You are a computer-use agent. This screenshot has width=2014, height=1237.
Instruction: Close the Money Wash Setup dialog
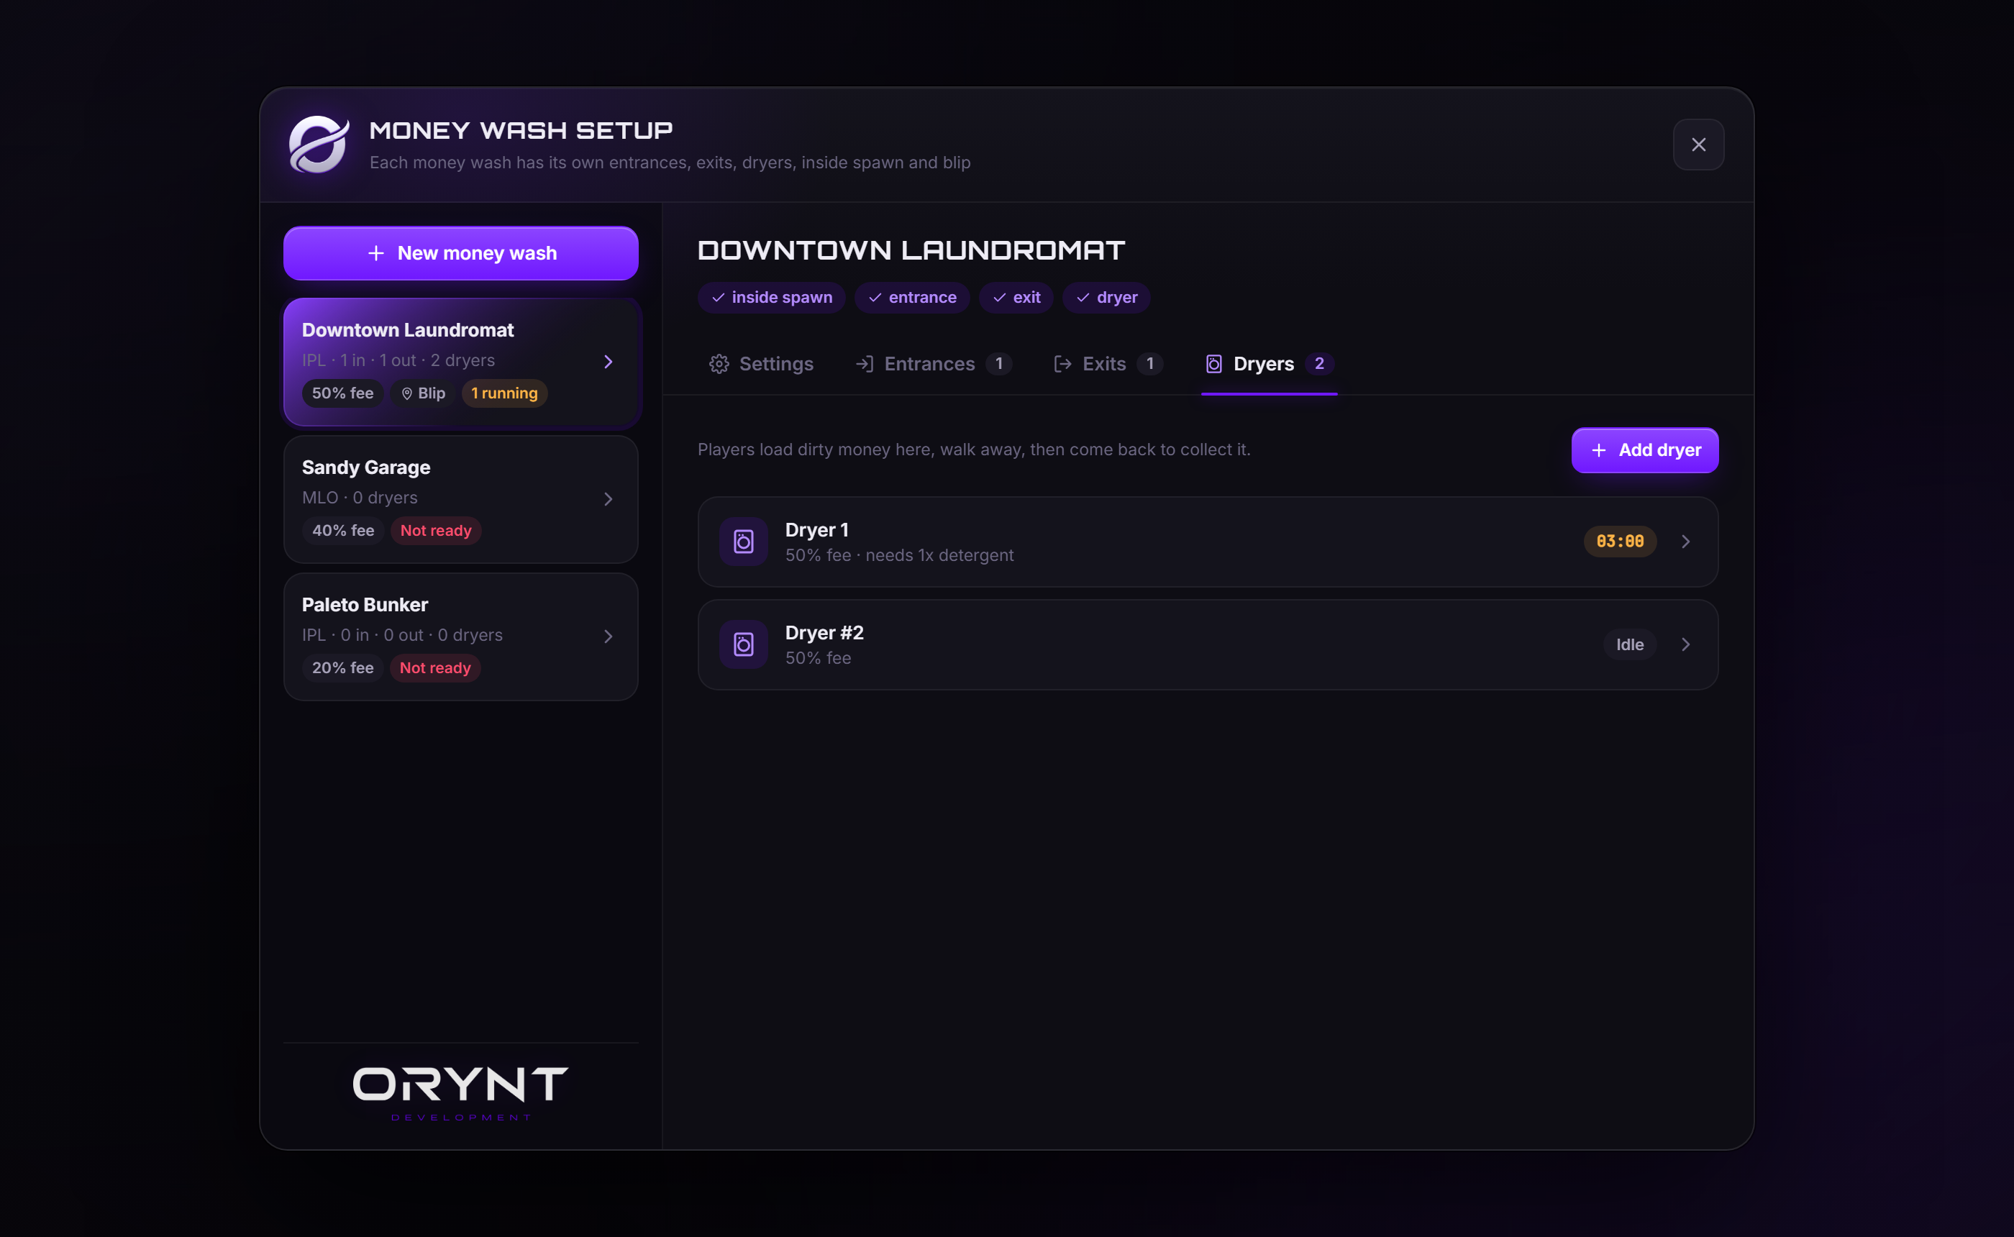tap(1699, 145)
